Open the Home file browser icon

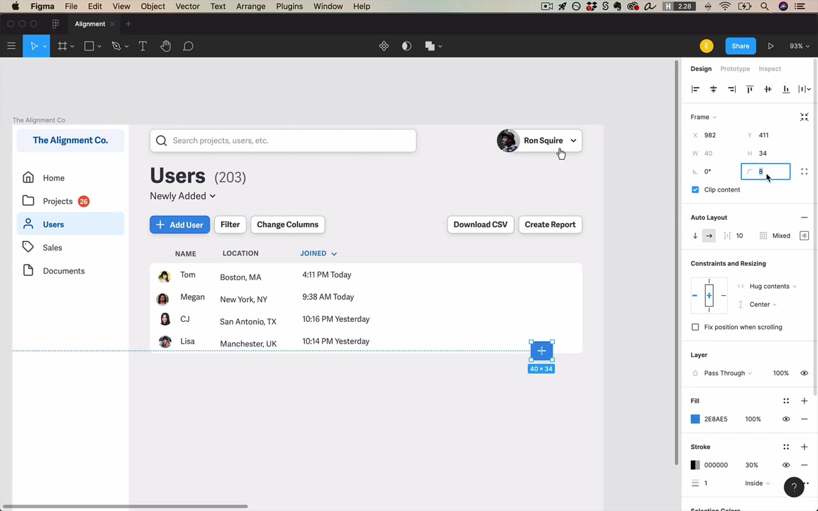tap(56, 24)
